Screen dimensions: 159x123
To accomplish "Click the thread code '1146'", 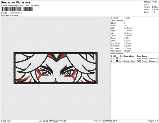I will tap(139, 59).
